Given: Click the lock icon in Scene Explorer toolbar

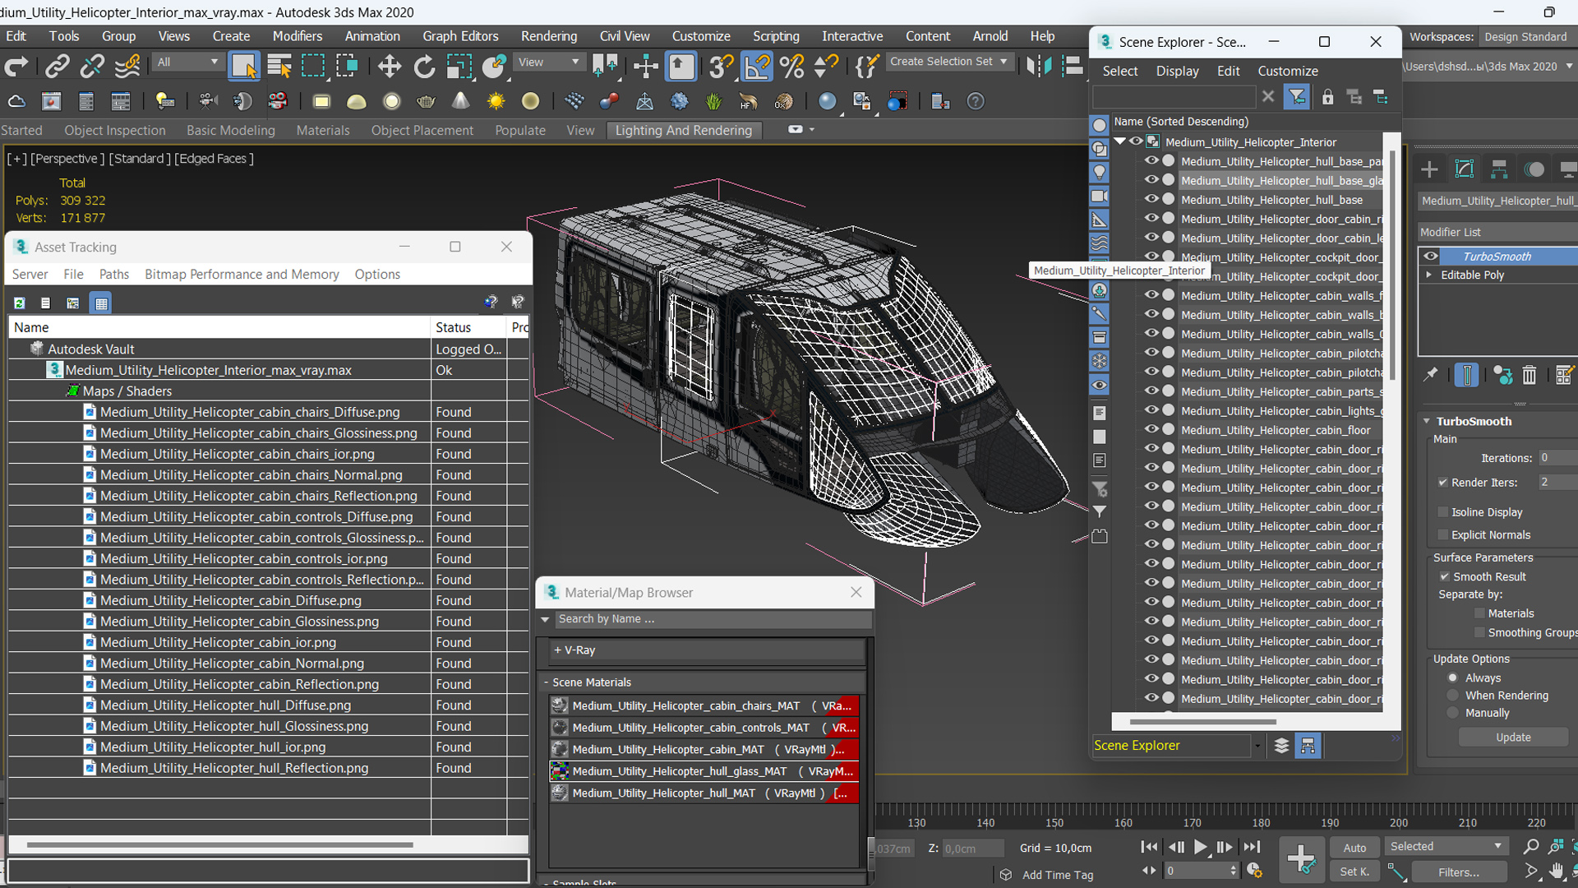Looking at the screenshot, I should coord(1327,97).
